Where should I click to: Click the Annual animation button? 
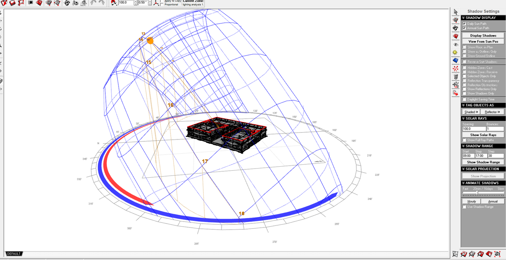(x=493, y=201)
